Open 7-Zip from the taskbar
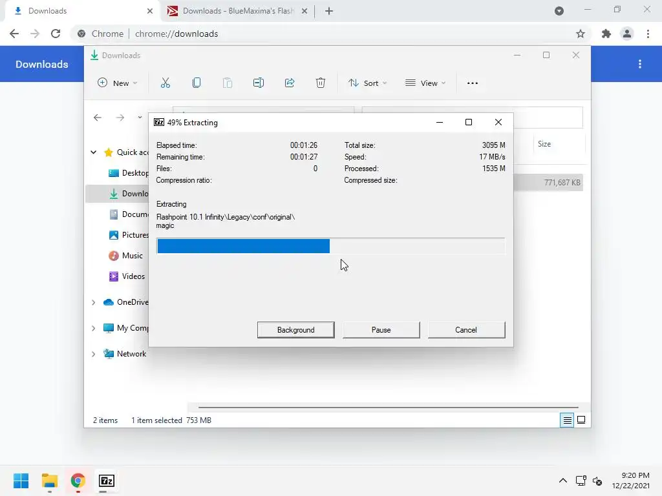 107,480
